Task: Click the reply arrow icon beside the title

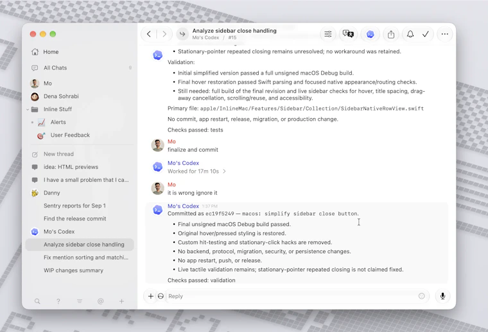Action: [x=182, y=34]
